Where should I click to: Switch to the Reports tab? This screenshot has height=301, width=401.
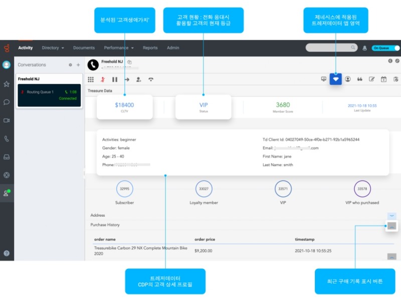[x=150, y=48]
